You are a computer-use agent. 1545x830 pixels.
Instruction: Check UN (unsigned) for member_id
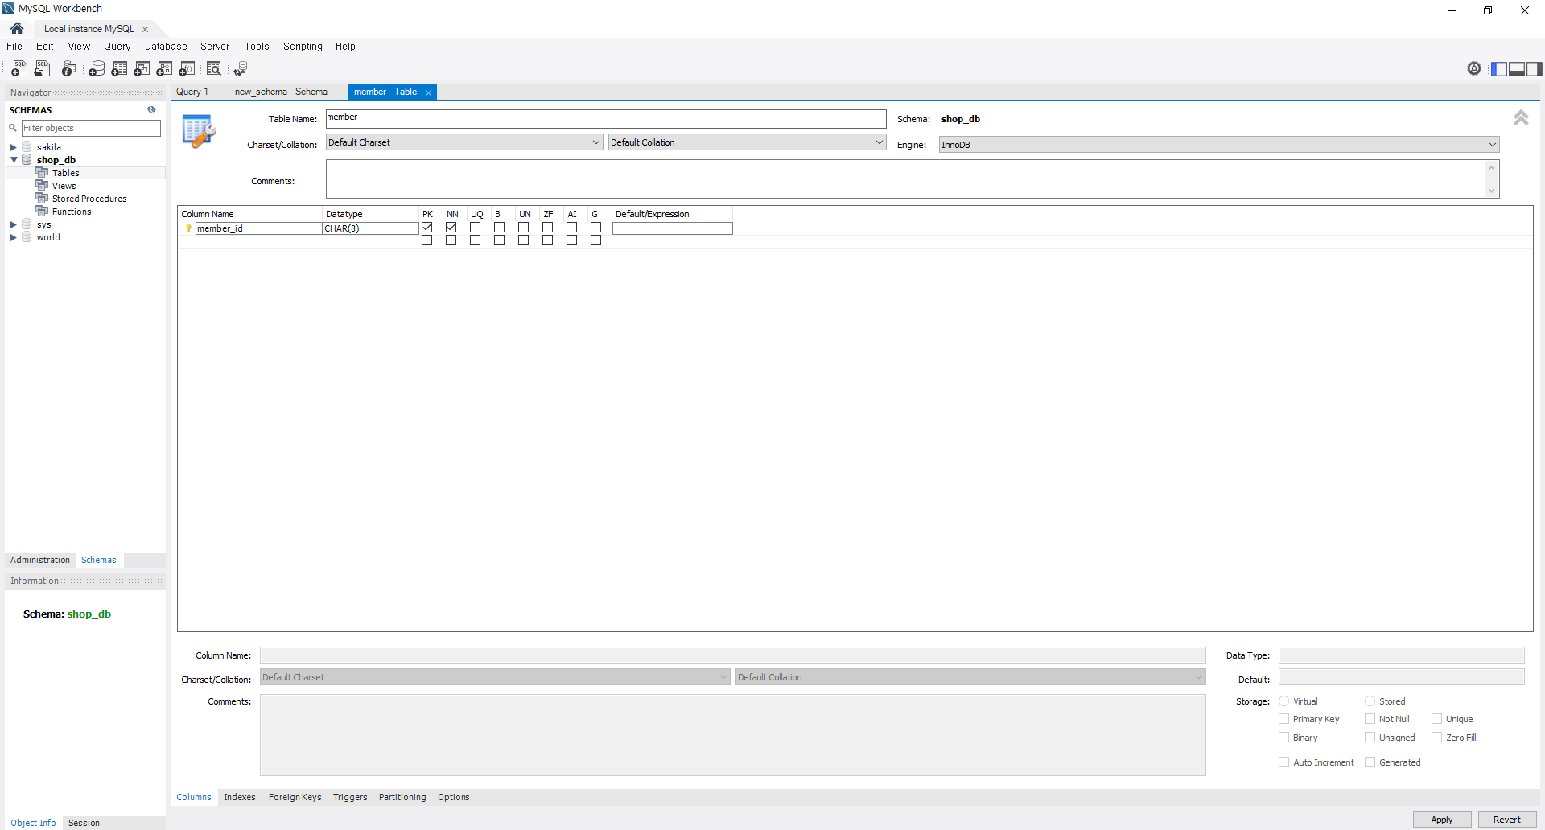524,228
